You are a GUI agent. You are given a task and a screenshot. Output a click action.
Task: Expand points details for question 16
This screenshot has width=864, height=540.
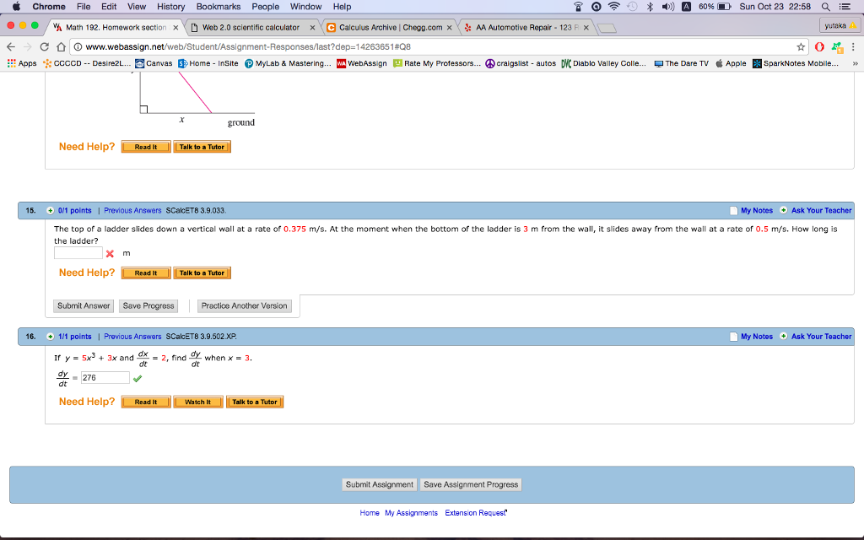pyautogui.click(x=51, y=337)
